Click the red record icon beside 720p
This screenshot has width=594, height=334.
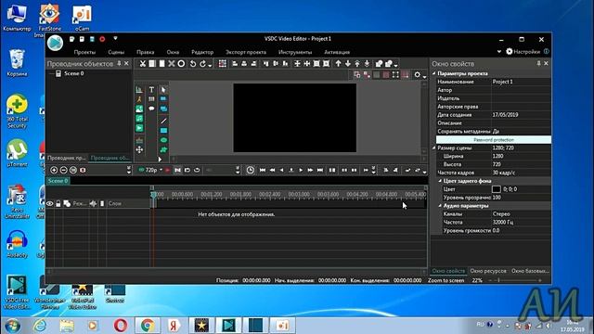point(167,170)
